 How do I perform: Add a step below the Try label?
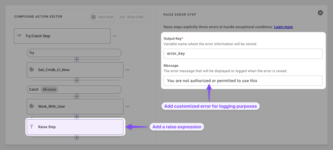77,59
